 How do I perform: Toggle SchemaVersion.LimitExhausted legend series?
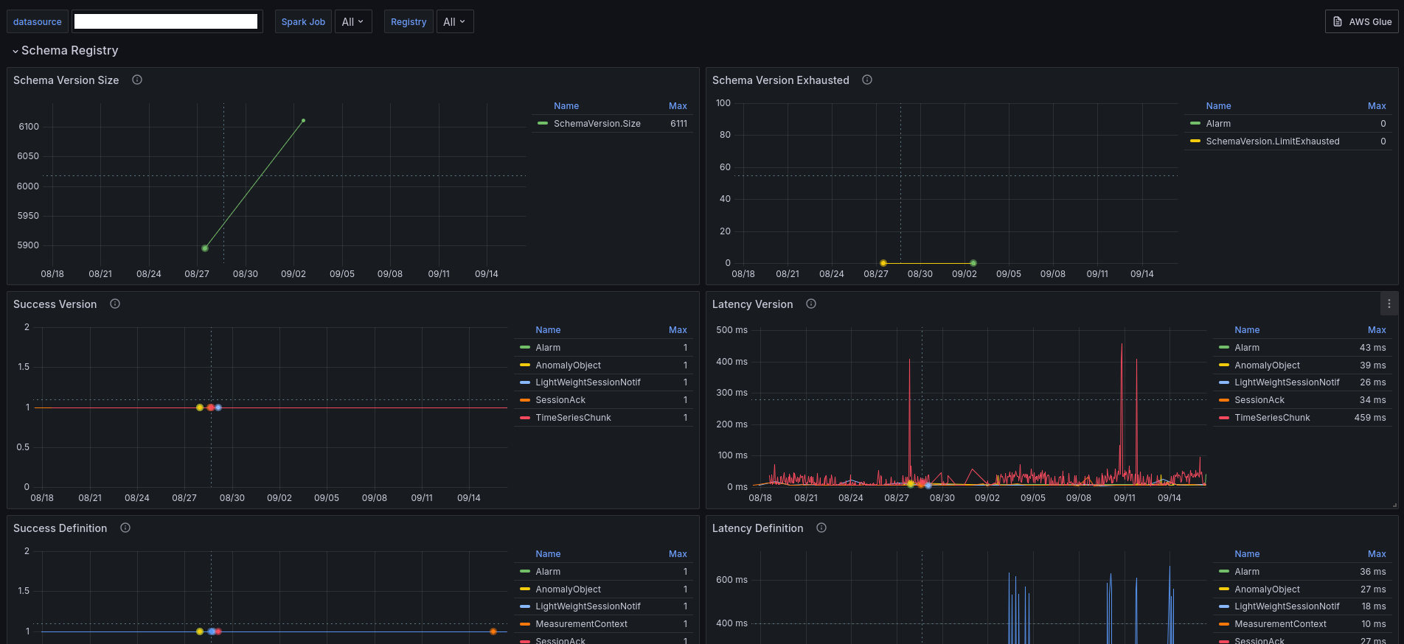tap(1272, 141)
